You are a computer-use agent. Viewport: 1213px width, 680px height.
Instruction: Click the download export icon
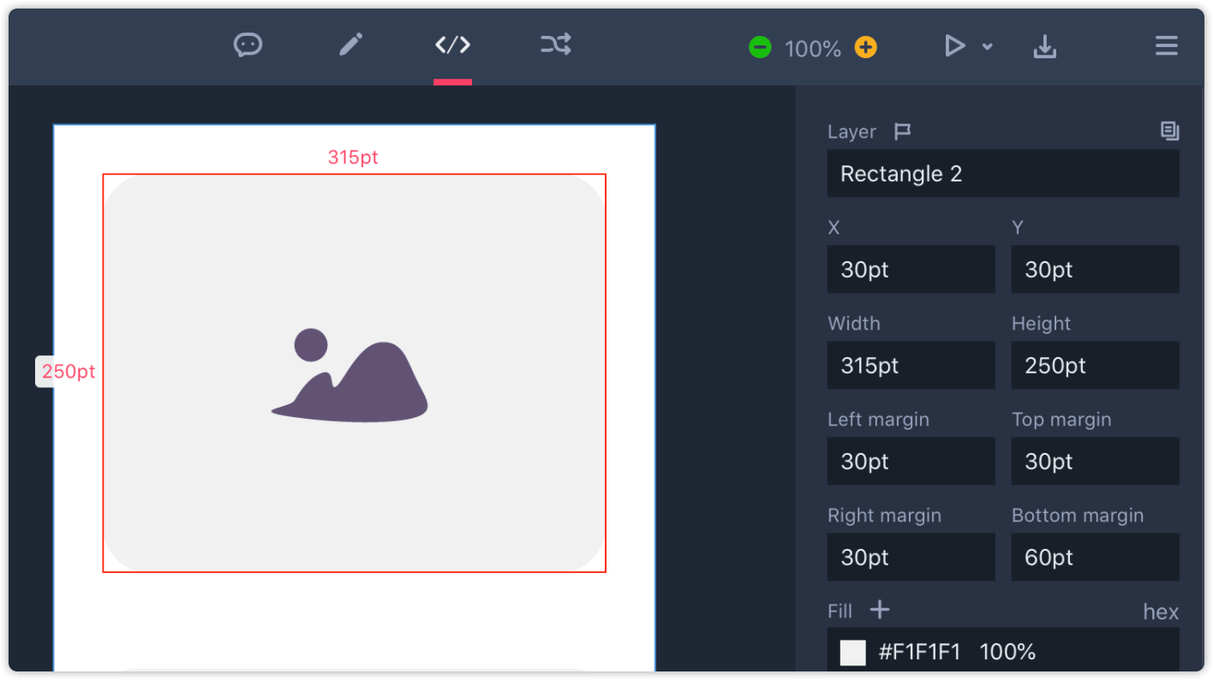(1044, 46)
